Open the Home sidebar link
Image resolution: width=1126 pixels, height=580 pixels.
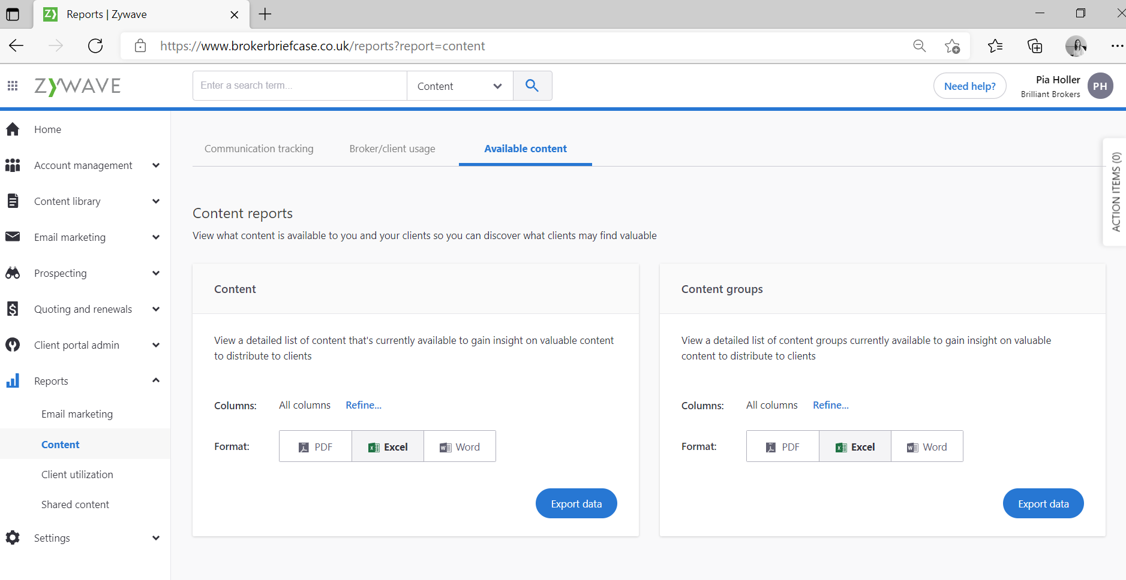[47, 129]
